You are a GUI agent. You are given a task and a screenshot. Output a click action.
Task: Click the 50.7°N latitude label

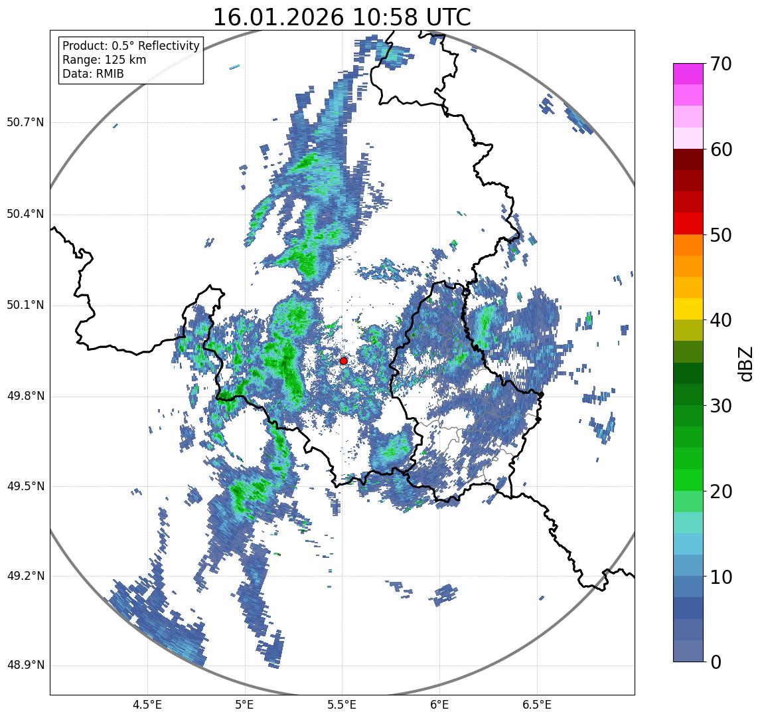tap(25, 122)
